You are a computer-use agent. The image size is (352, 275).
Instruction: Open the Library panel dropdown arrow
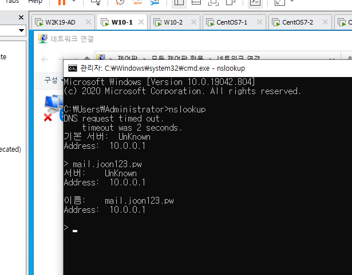click(x=21, y=30)
